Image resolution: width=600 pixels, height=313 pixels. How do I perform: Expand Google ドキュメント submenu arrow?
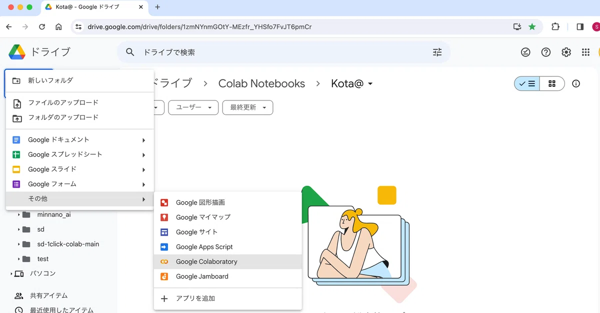pyautogui.click(x=143, y=140)
